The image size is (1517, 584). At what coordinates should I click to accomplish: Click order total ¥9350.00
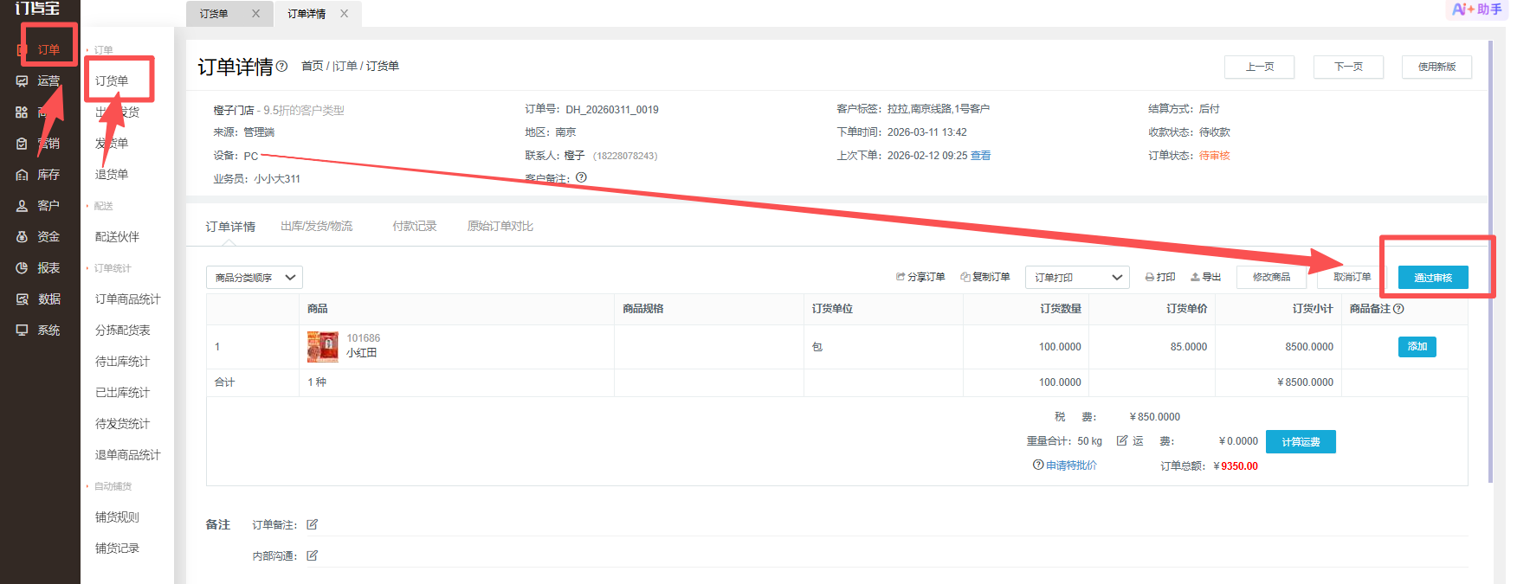click(x=1236, y=466)
